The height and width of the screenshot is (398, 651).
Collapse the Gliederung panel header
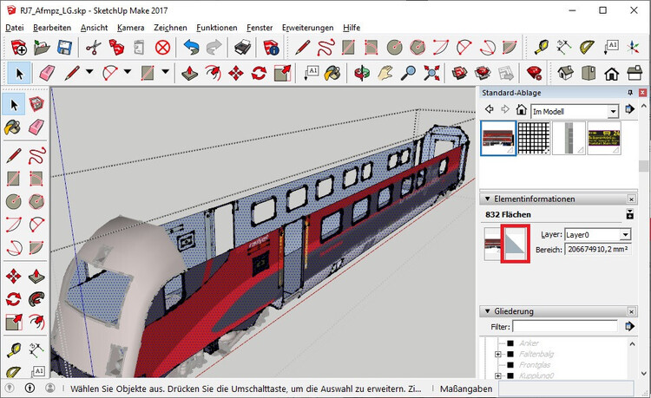click(486, 311)
